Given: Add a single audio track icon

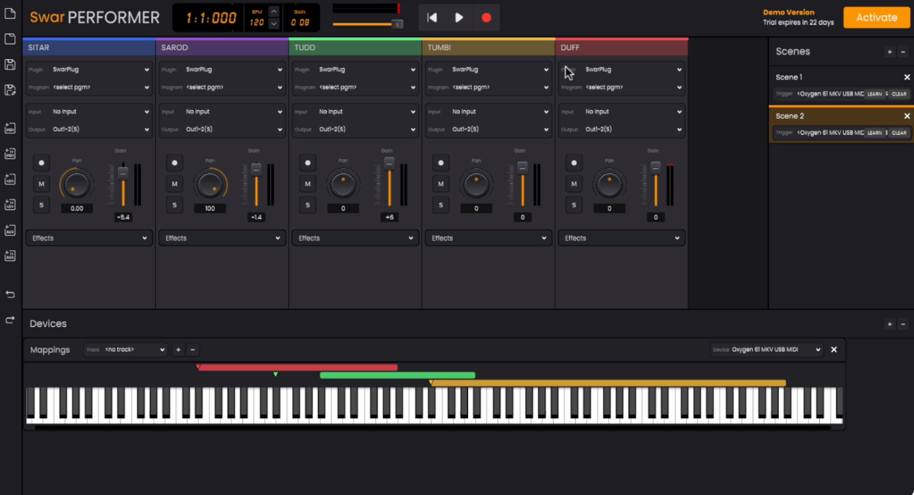Looking at the screenshot, I should coord(10,180).
